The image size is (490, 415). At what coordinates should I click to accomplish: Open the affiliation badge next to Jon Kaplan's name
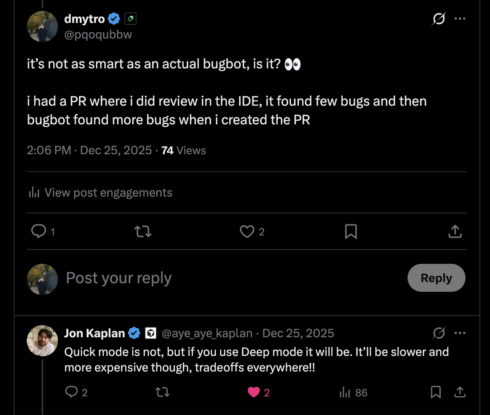click(151, 333)
